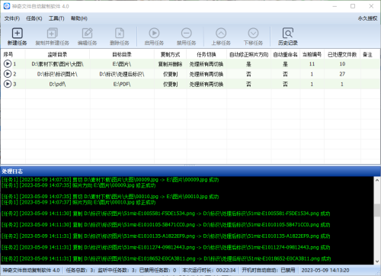
Task: Click the 禁用任务 (disable task) minus icon
Action: coord(187,34)
